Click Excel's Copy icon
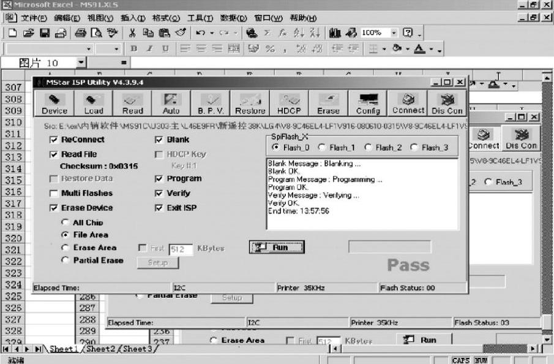This screenshot has height=364, width=554. tap(148, 33)
